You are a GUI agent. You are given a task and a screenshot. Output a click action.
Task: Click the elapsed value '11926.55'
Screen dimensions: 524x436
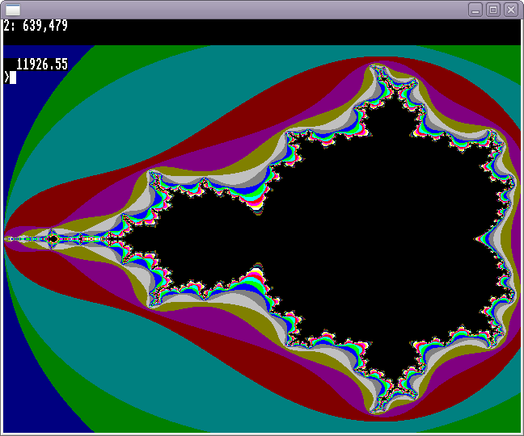42,64
